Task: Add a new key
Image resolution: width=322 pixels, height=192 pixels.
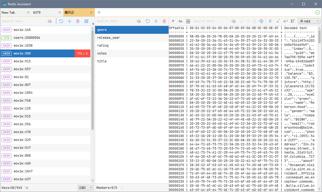Action: tap(70, 21)
